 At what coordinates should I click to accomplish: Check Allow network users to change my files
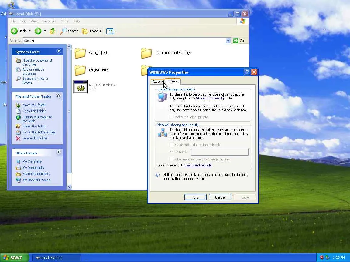click(x=171, y=159)
